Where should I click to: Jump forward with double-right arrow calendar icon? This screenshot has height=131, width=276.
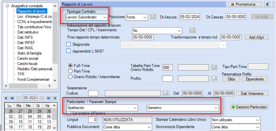(49, 98)
